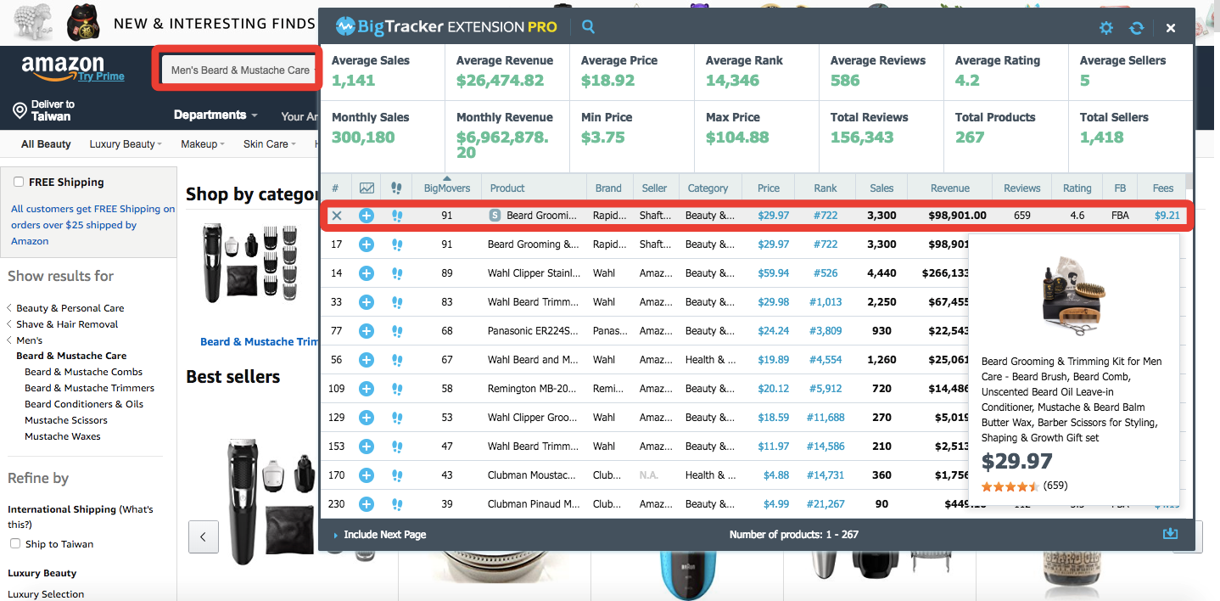The width and height of the screenshot is (1220, 601).
Task: Click footsteps icon on row 14
Action: (x=397, y=273)
